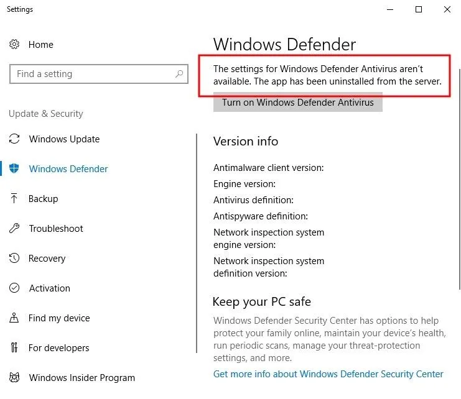
Task: Click the Backup upload arrow icon
Action: (14, 198)
